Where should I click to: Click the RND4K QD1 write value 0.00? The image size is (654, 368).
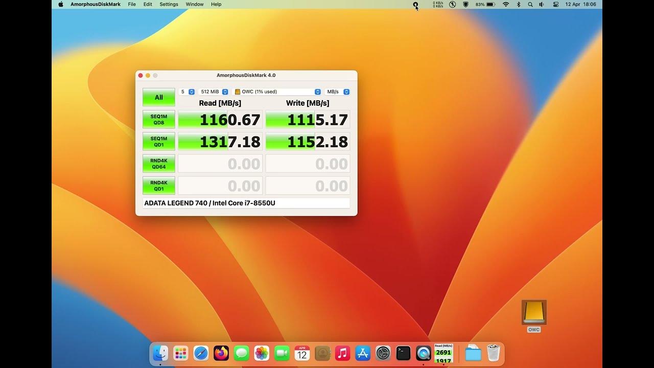(308, 186)
